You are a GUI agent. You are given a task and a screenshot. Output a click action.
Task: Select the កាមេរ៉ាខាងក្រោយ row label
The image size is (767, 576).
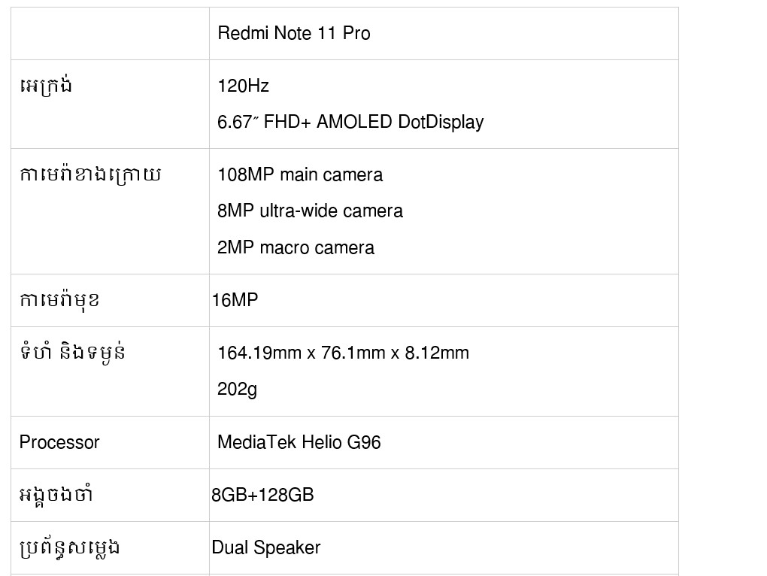click(x=89, y=174)
